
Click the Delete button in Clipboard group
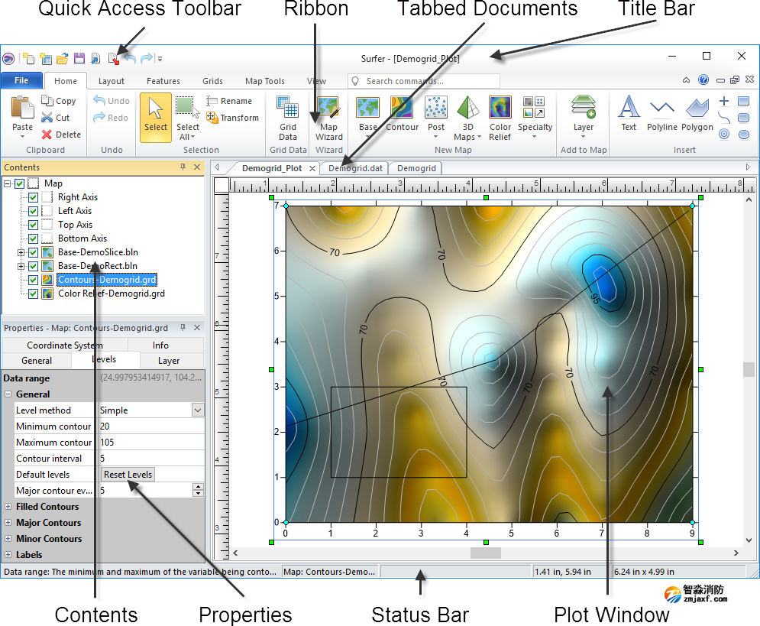coord(61,135)
